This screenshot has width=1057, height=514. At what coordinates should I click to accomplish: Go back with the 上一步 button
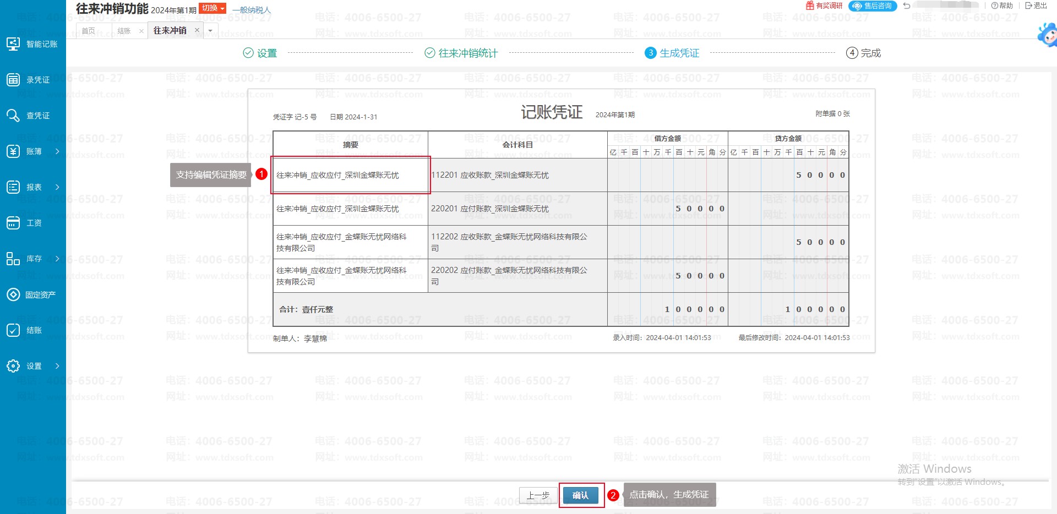click(538, 495)
